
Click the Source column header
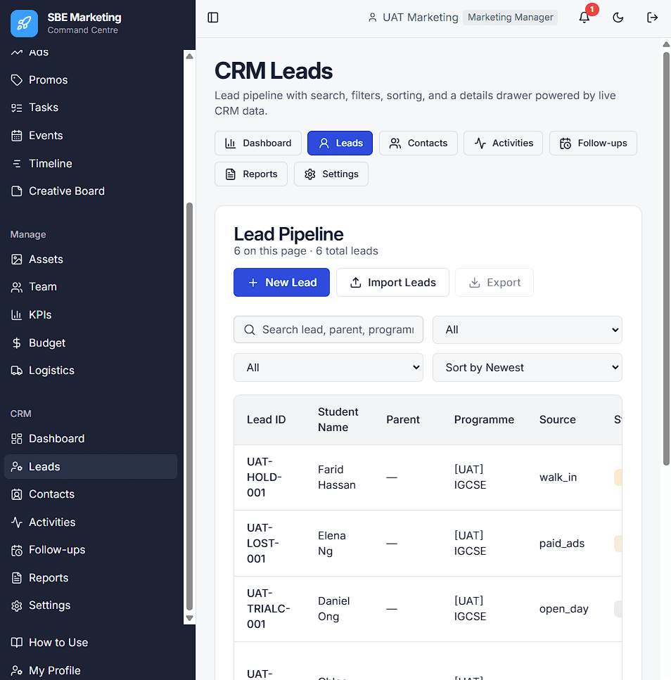pos(557,420)
